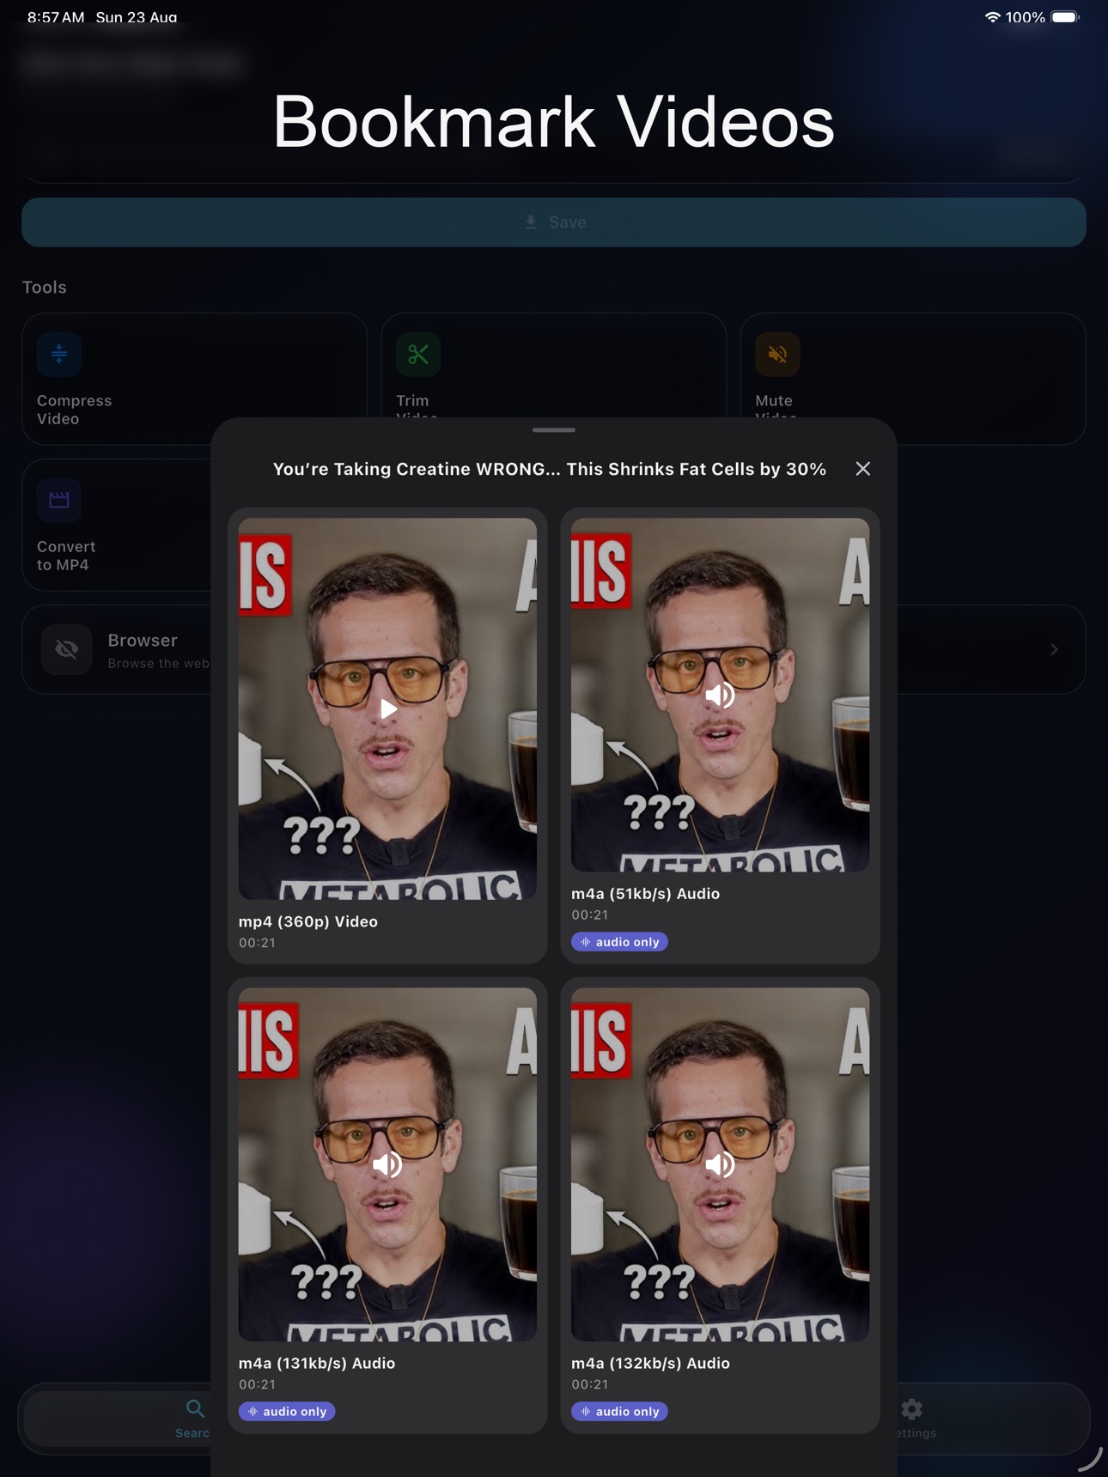Play the mp4 (360p) video preview
Image resolution: width=1108 pixels, height=1477 pixels.
click(x=388, y=708)
